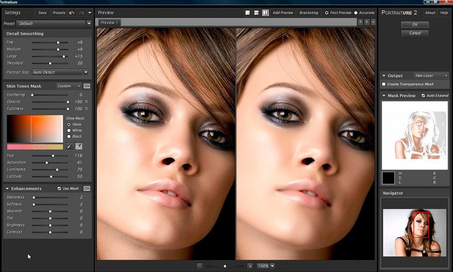The width and height of the screenshot is (453, 272).
Task: Open Skin Tones Mask Custom dropdown
Action: (69, 86)
